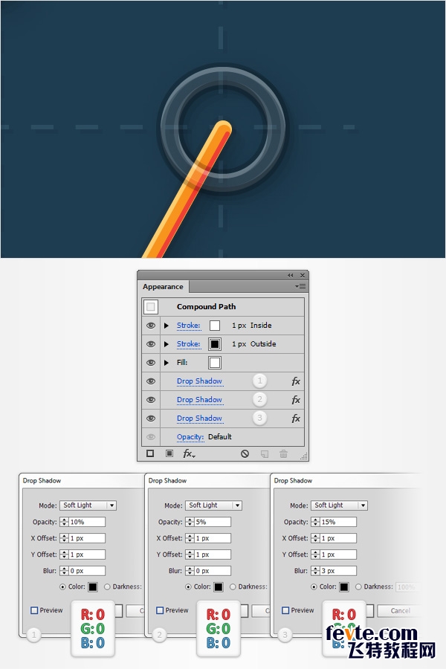This screenshot has height=669, width=446.
Task: Click Opacity stepper in dialog 1
Action: pos(64,522)
